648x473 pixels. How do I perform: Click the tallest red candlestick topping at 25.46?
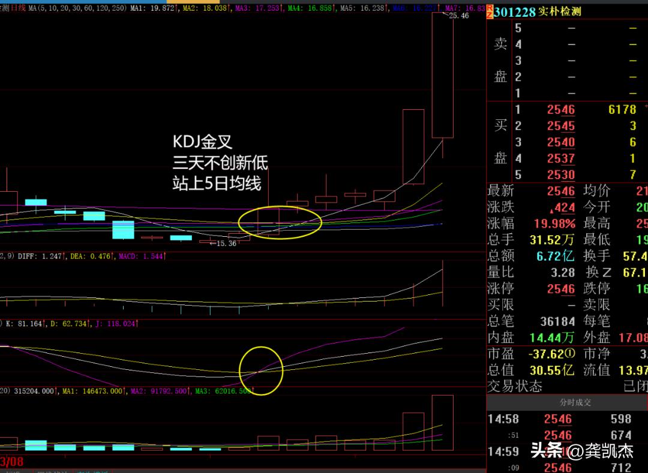coord(443,75)
